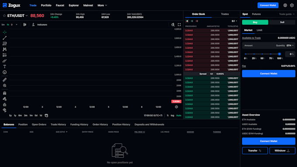297x167 pixels.
Task: Show both bids and asks in order book
Action: pos(187,21)
